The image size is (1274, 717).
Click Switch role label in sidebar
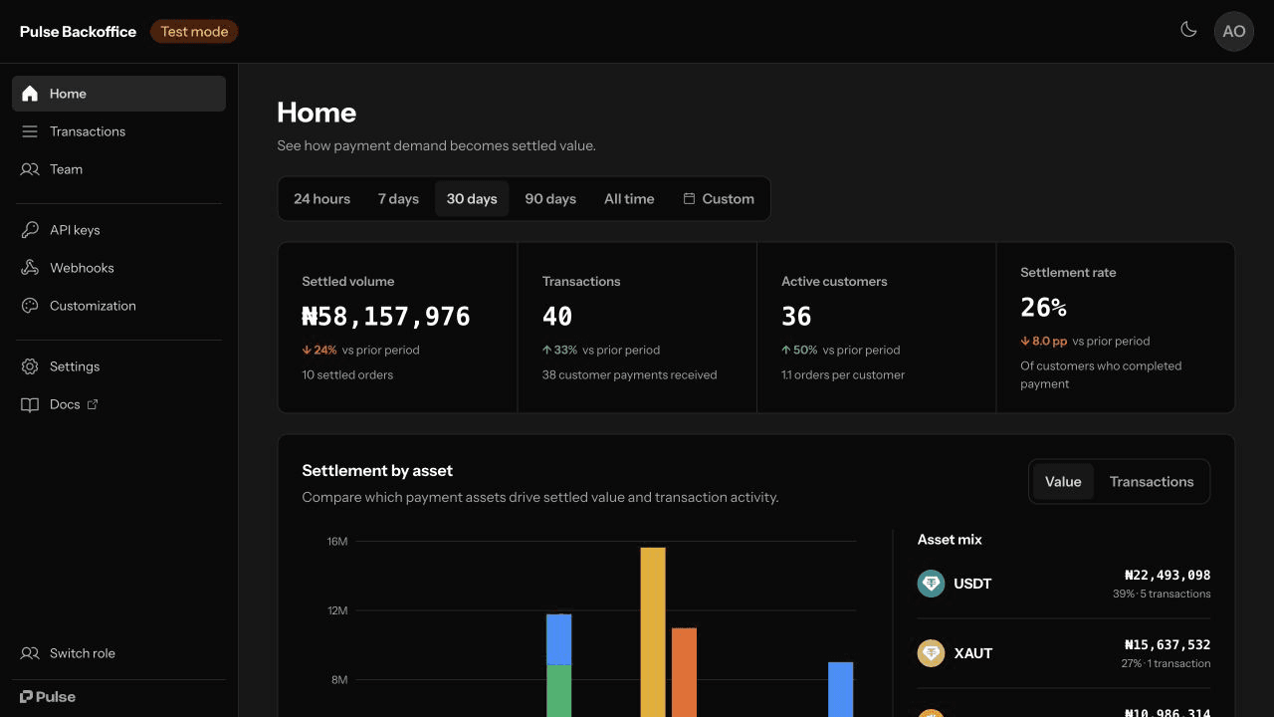[83, 653]
